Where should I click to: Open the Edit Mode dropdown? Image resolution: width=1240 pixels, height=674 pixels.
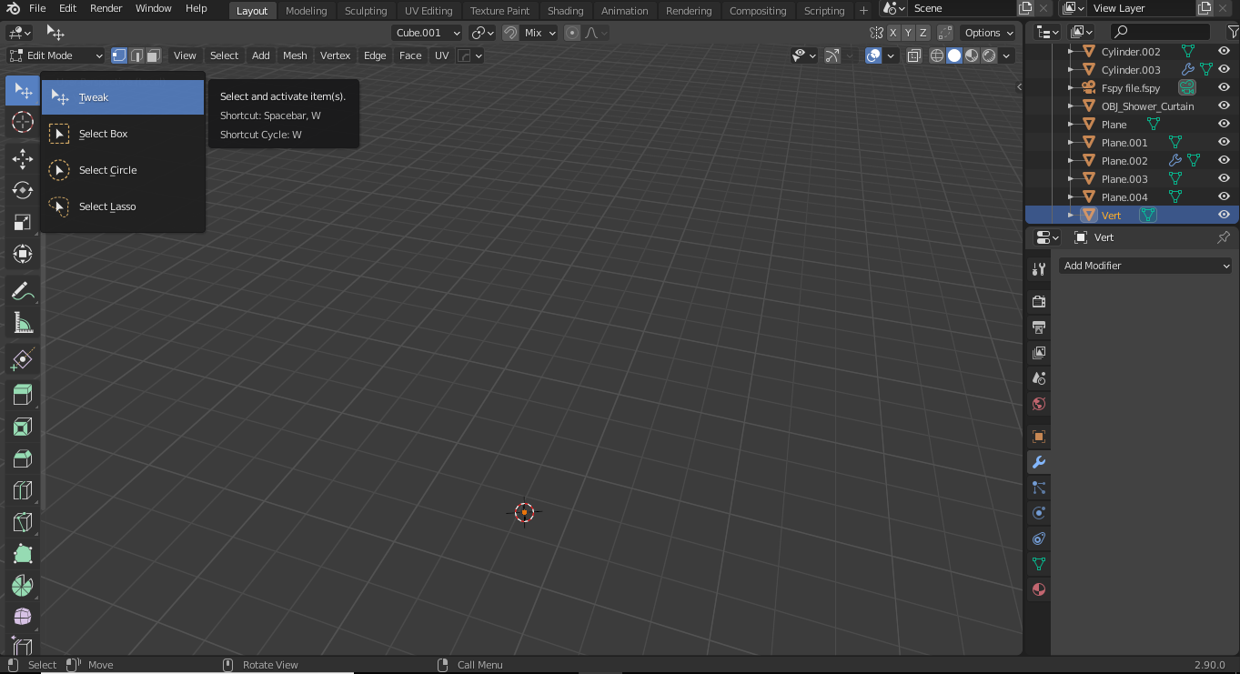(56, 55)
